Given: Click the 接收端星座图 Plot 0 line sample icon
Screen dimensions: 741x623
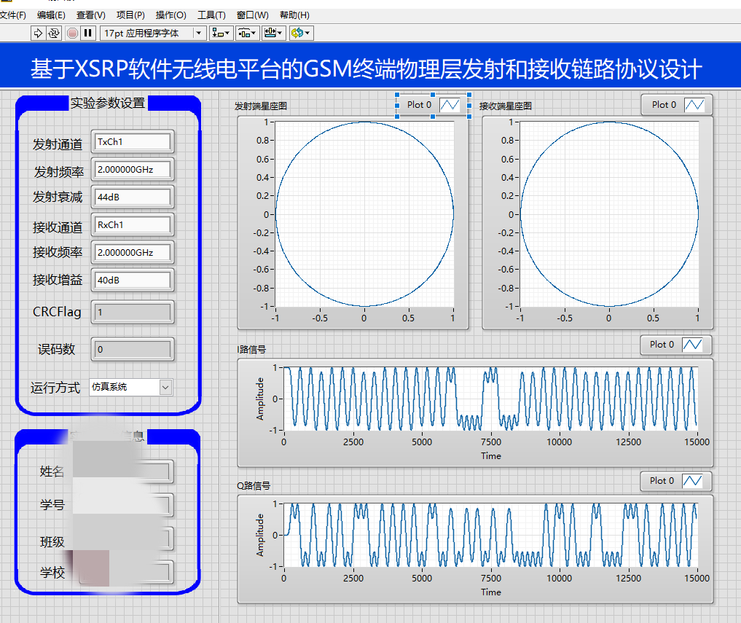Looking at the screenshot, I should coord(694,105).
